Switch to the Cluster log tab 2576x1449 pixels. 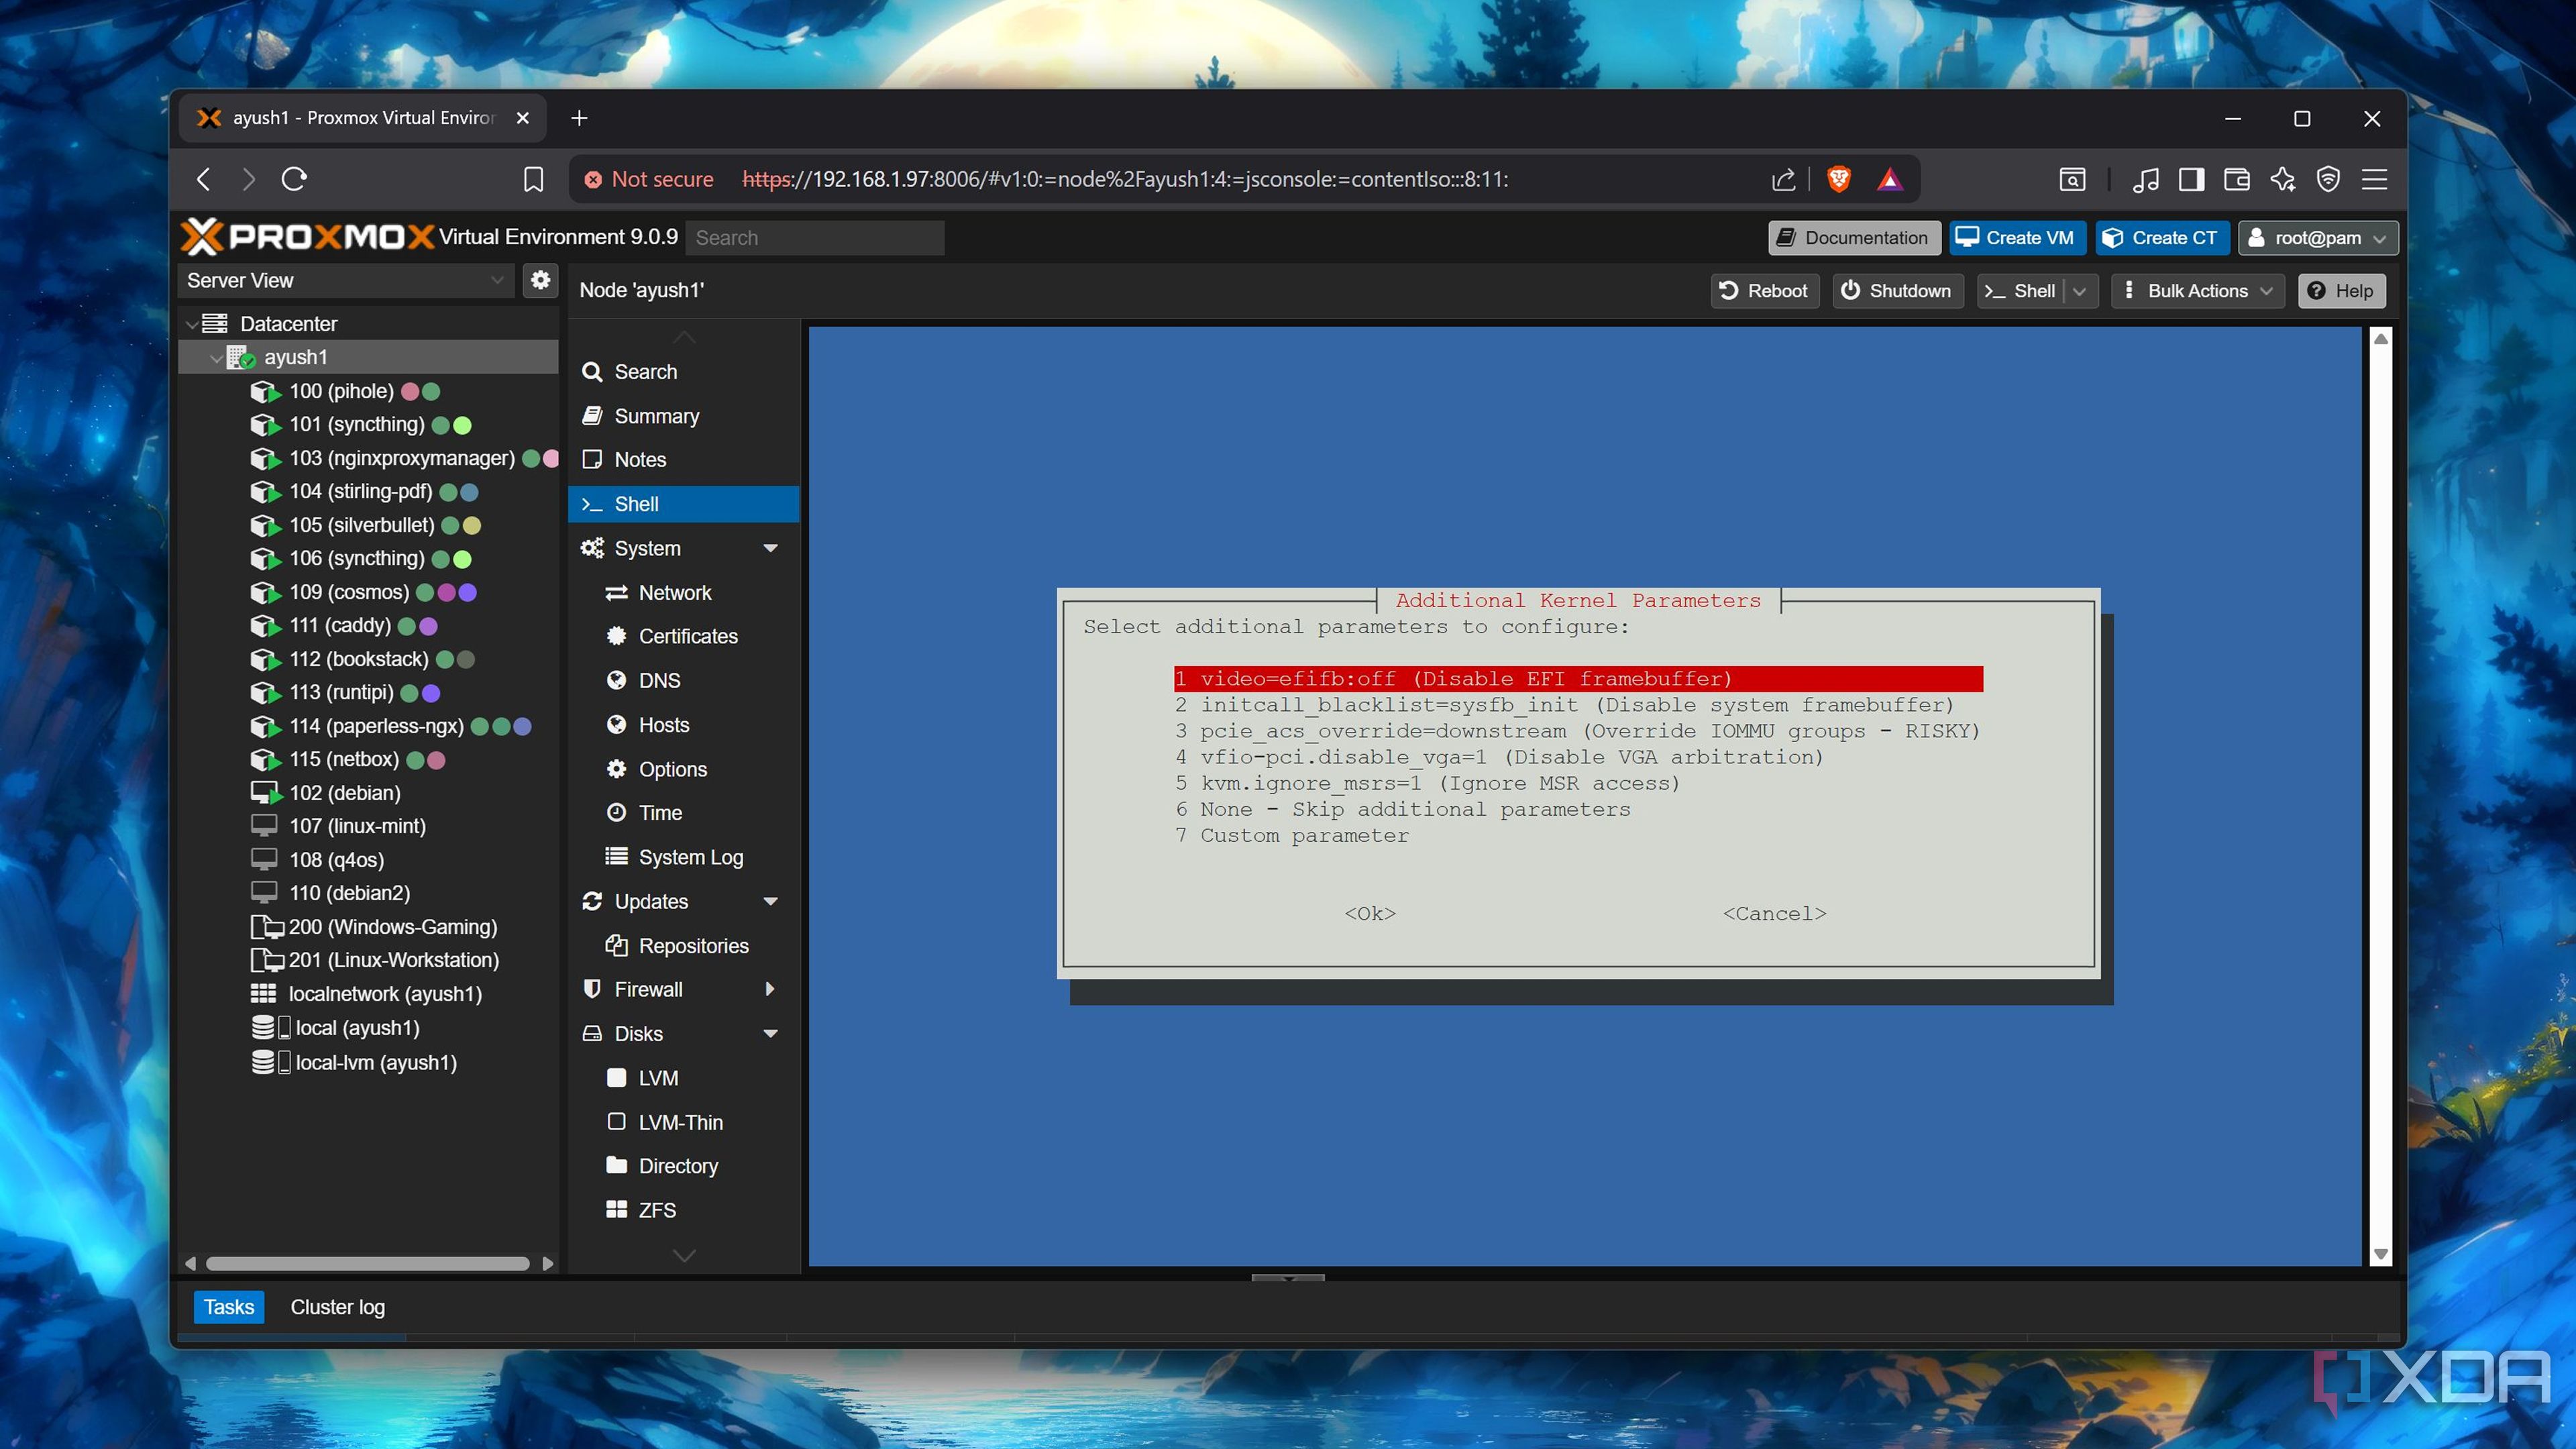coord(337,1307)
